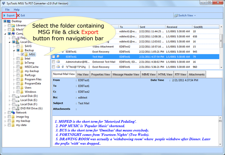Tick the checkbox of the Delivered: Test Mail row
This screenshot has width=225, height=155.
pyautogui.click(x=54, y=62)
